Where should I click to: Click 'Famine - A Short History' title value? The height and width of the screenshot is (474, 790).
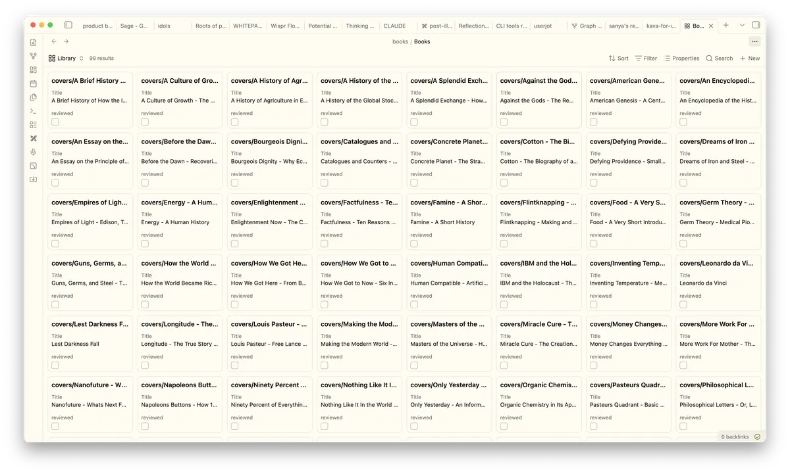(x=442, y=222)
